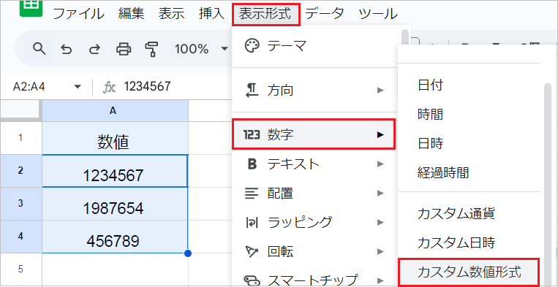Click the submenu arrow on 方向 row
Viewport: 558px width, 287px height.
[x=380, y=91]
